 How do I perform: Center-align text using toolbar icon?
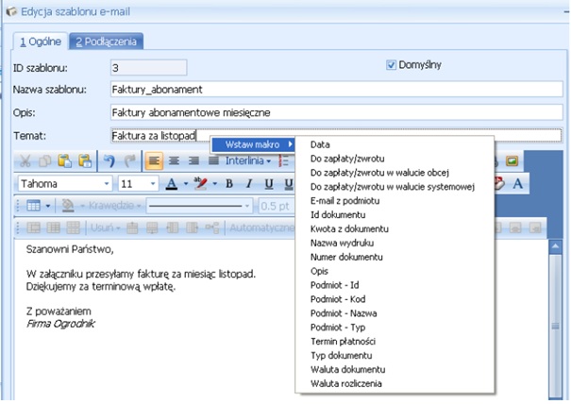pyautogui.click(x=175, y=161)
